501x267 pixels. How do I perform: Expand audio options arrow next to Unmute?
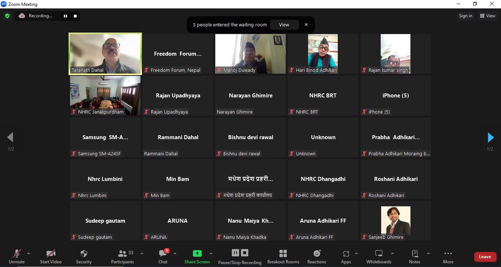coord(29,253)
